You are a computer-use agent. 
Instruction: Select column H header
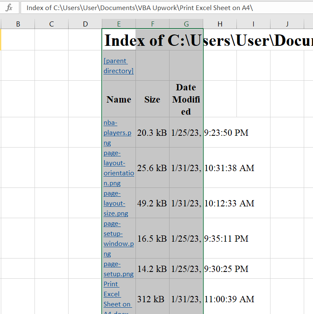click(x=220, y=24)
